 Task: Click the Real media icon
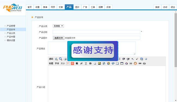point(113,63)
